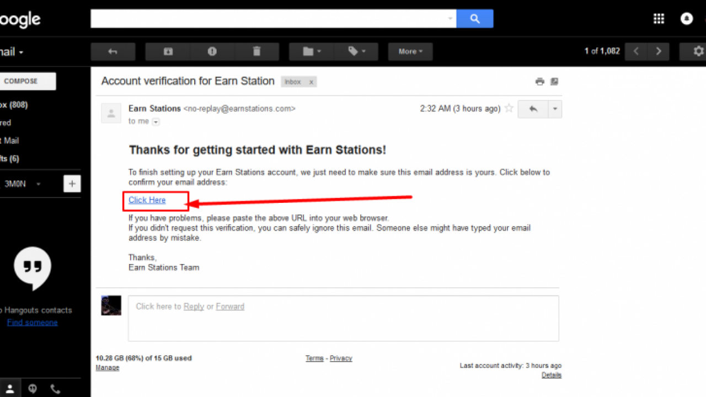Click the back arrow toolbar button

coord(113,51)
